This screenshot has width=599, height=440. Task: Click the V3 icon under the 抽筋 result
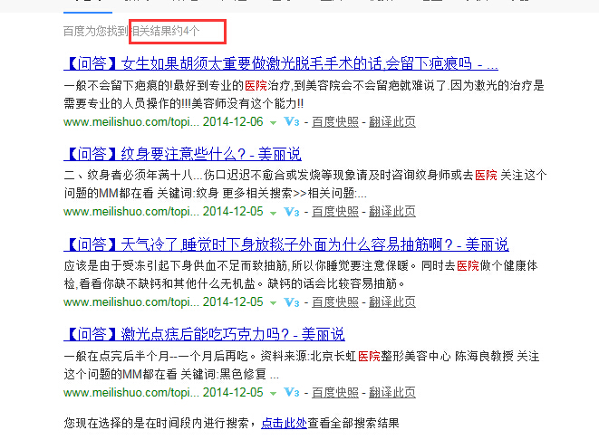291,301
